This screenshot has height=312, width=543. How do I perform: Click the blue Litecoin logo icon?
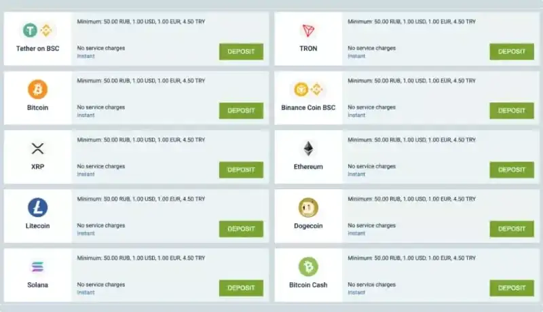[38, 208]
